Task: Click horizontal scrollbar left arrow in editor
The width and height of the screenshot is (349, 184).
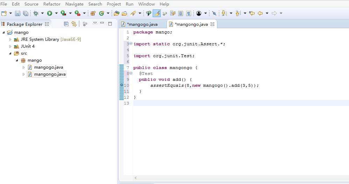Action: (136, 178)
